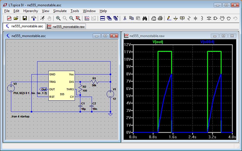242x151 pixels.
Task: Click the Cascade Windows icon
Action: point(109,18)
